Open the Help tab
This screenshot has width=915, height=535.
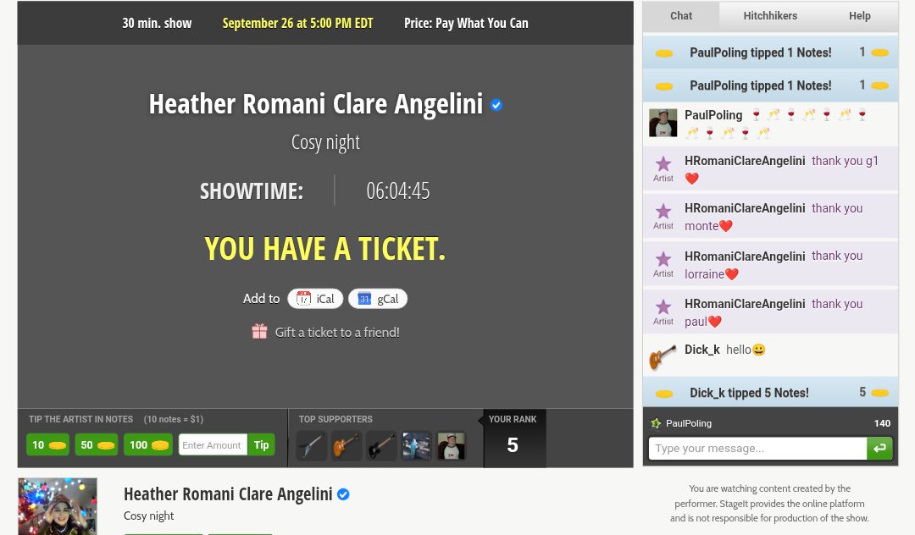coord(859,16)
